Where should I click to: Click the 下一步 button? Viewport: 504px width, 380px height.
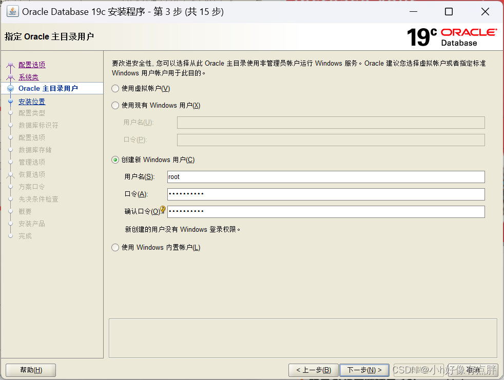pyautogui.click(x=364, y=370)
